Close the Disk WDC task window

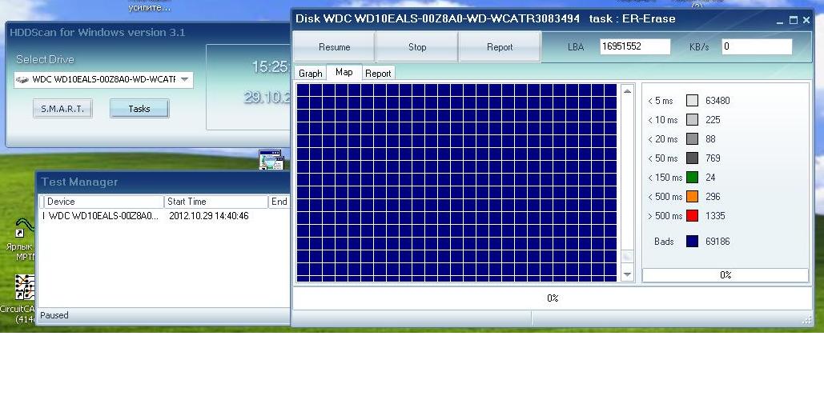point(806,21)
